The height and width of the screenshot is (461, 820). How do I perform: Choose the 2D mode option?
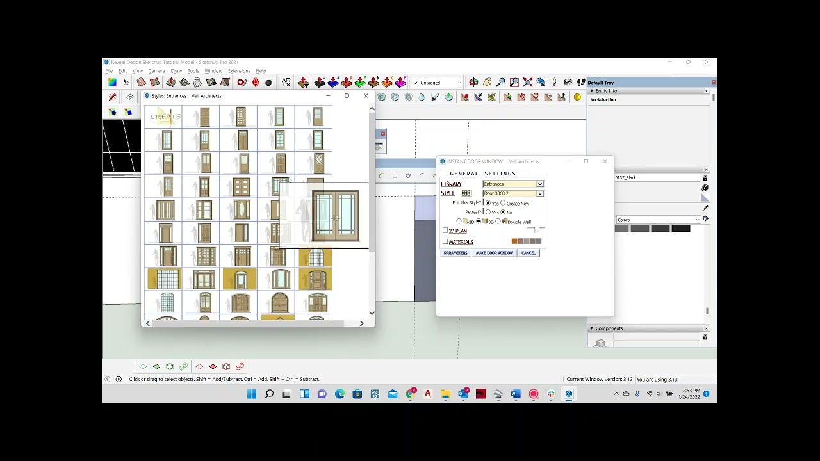[x=459, y=221]
